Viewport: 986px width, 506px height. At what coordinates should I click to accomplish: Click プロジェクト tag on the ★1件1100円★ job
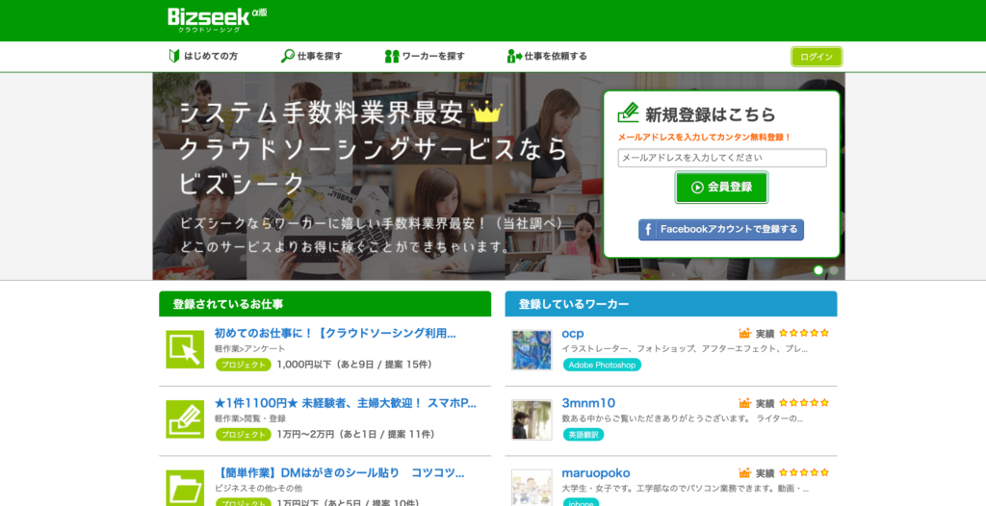243,435
